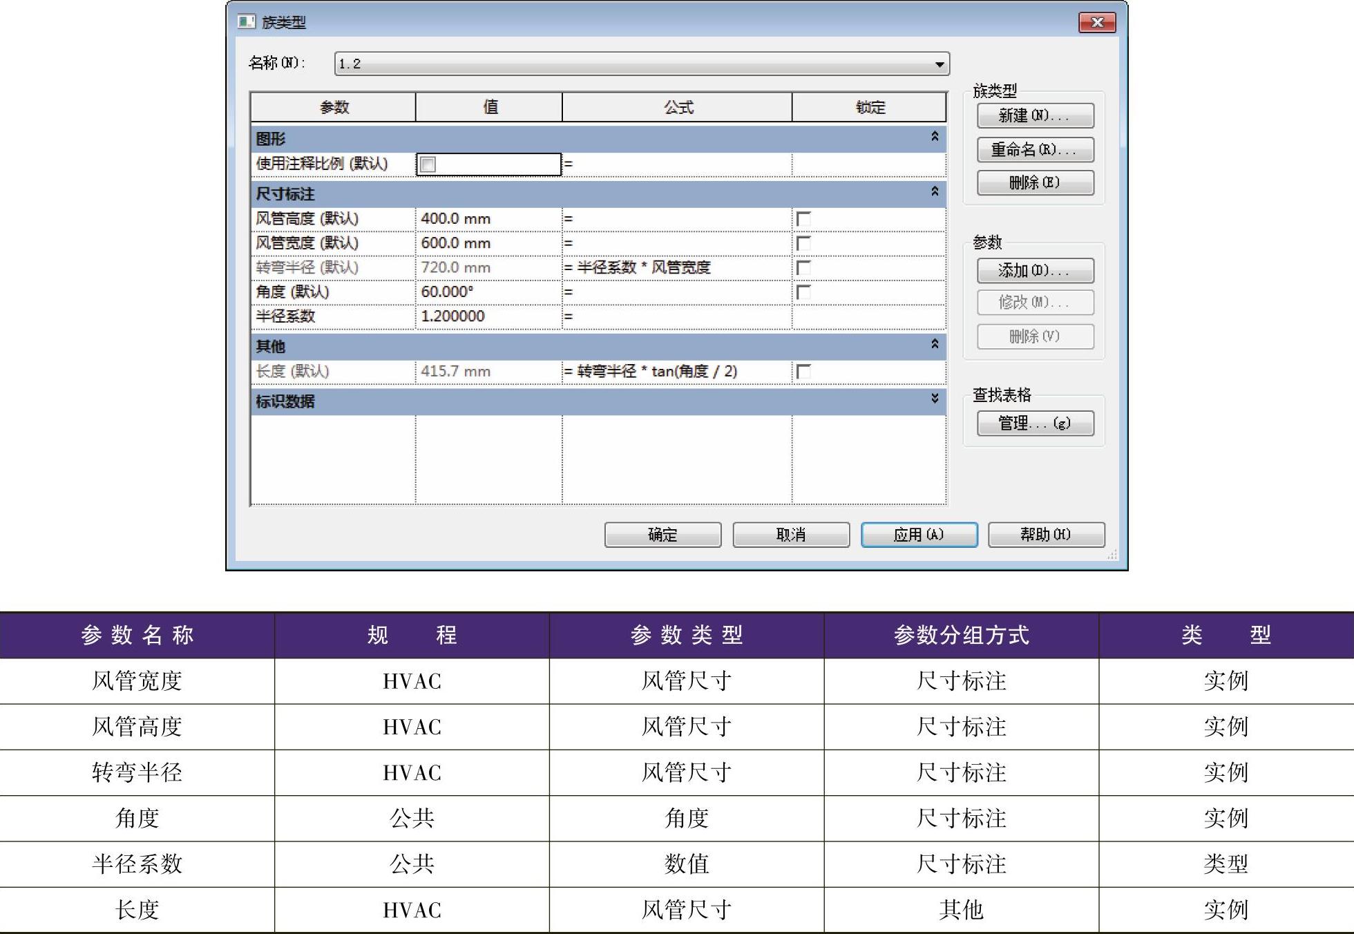Image resolution: width=1354 pixels, height=934 pixels.
Task: Collapse the 其他 parameter group
Action: coord(935,344)
